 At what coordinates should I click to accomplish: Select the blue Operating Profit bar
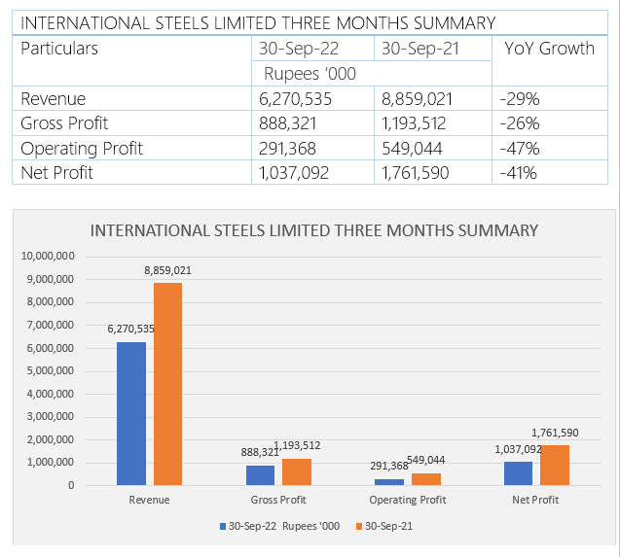click(389, 482)
